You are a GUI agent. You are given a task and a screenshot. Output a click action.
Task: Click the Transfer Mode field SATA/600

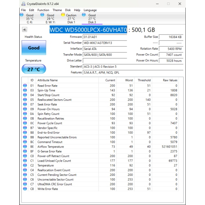point(105,55)
